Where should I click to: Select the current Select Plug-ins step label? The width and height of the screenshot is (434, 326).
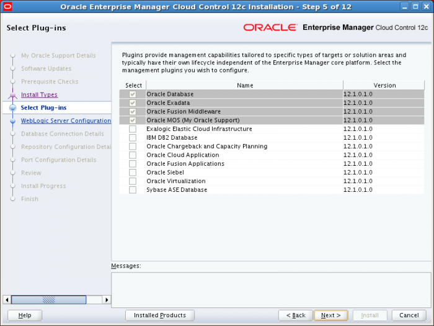click(x=44, y=108)
